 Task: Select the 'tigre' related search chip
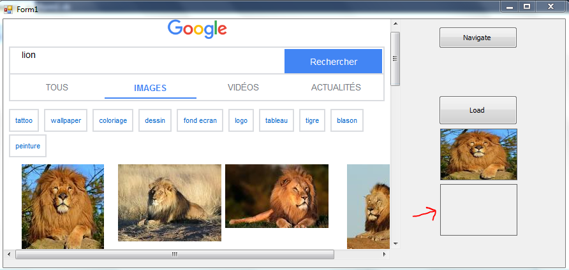312,120
